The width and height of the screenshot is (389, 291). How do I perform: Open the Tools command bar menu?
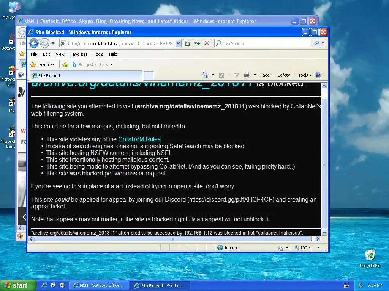[x=305, y=75]
